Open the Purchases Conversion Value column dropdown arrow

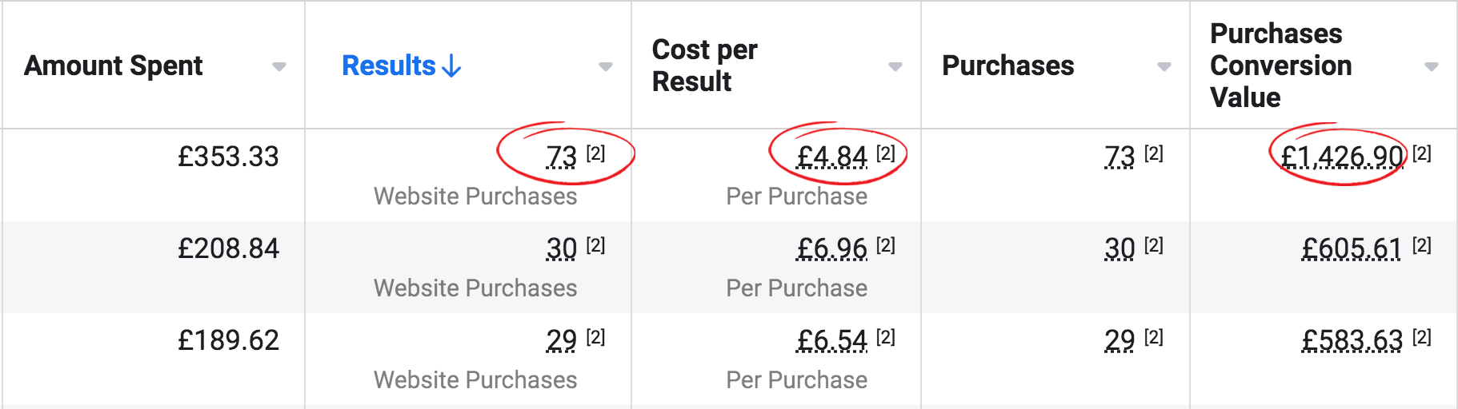1432,67
